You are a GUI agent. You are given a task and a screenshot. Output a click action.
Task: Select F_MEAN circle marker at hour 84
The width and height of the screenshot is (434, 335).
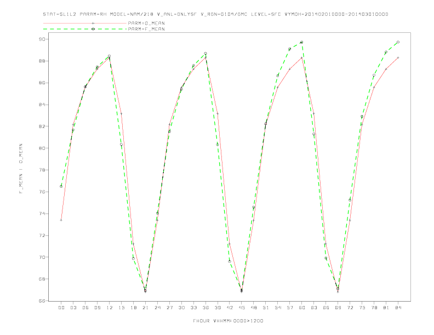[398, 42]
